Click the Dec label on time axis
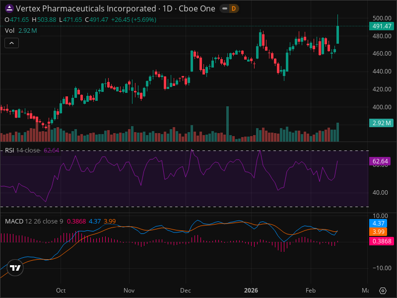Screen dimensions: 397x298 186,291
